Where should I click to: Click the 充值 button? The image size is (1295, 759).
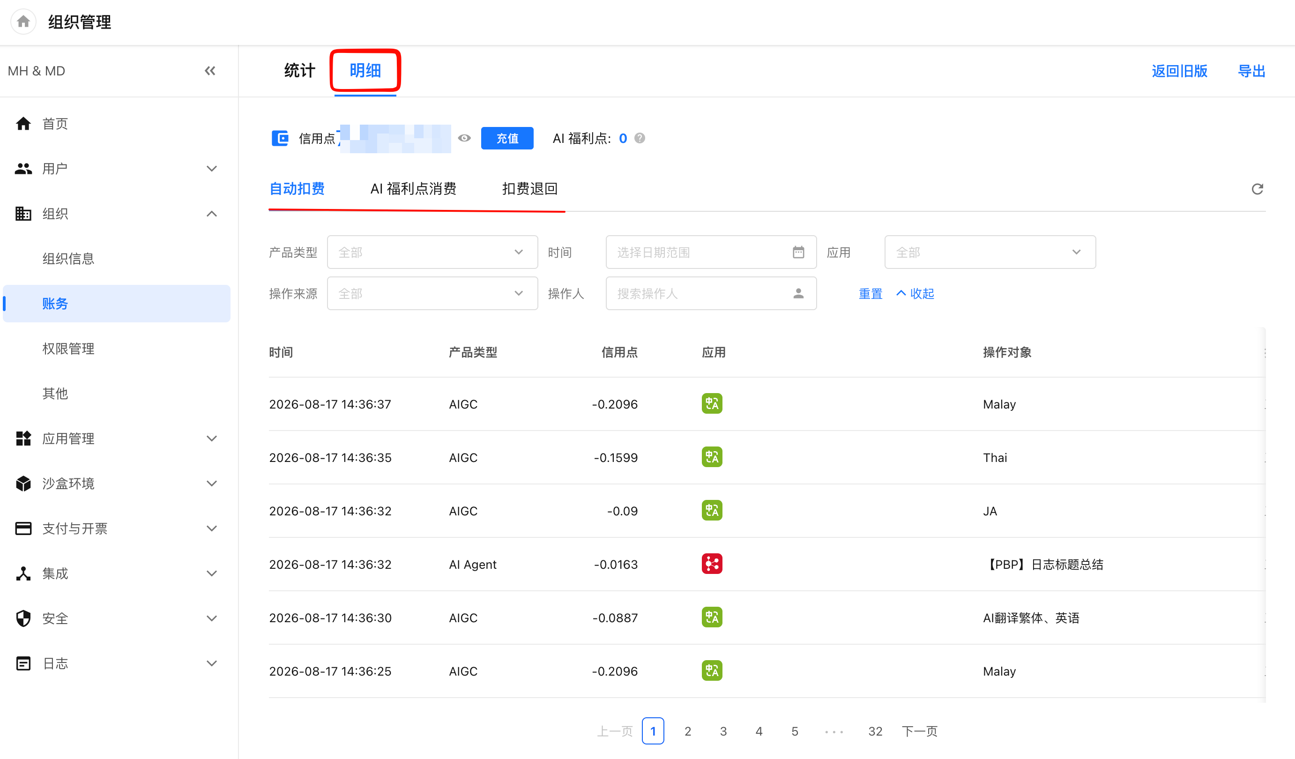point(506,138)
